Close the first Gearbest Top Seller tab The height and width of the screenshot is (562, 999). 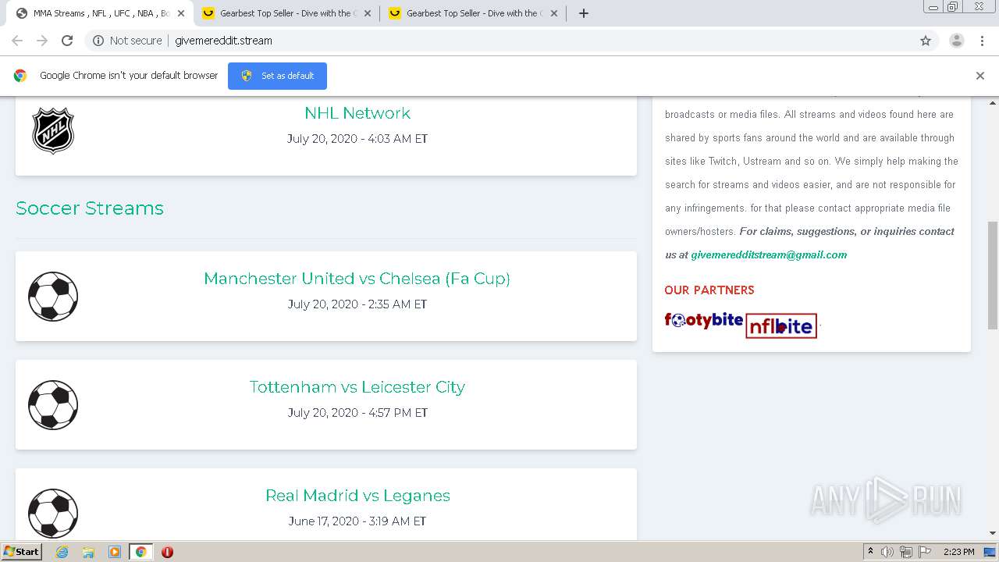[368, 13]
